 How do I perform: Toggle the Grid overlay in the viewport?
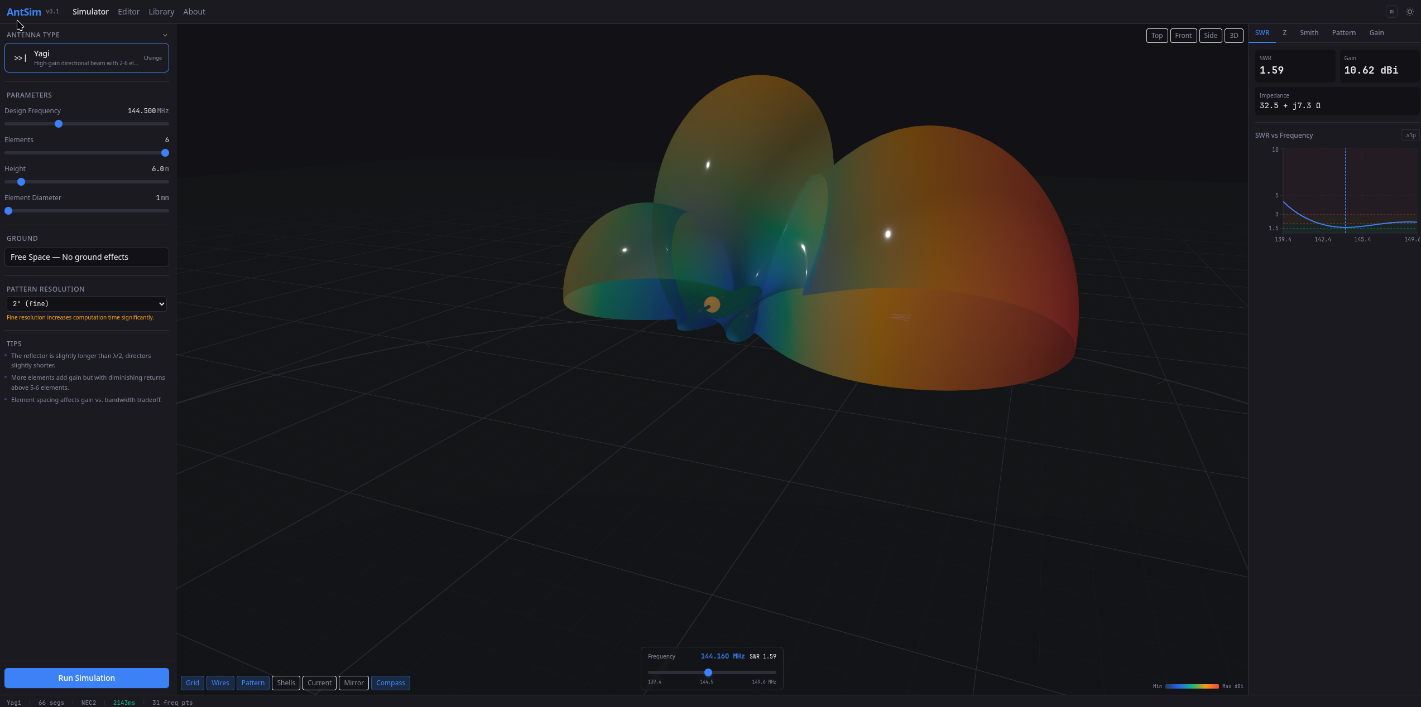click(x=192, y=682)
